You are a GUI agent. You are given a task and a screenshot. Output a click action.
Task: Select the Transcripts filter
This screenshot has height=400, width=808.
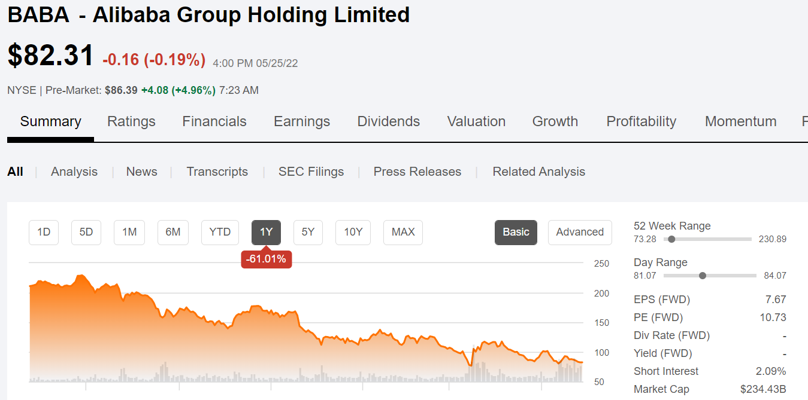(x=217, y=172)
